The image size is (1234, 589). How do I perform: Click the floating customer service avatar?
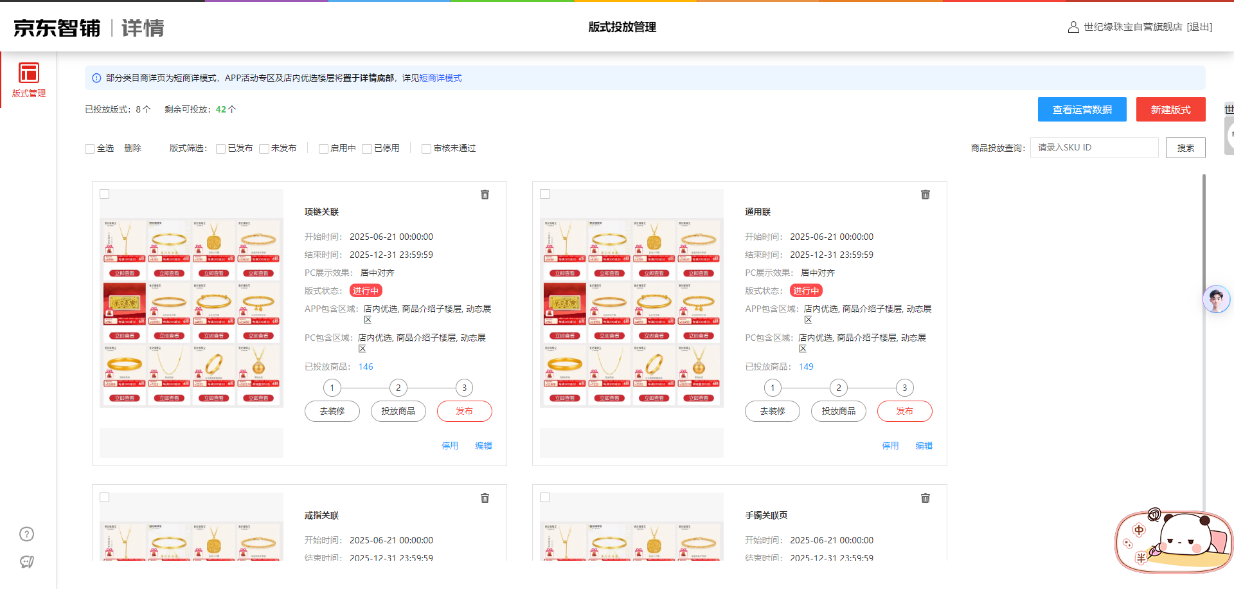pyautogui.click(x=1215, y=300)
